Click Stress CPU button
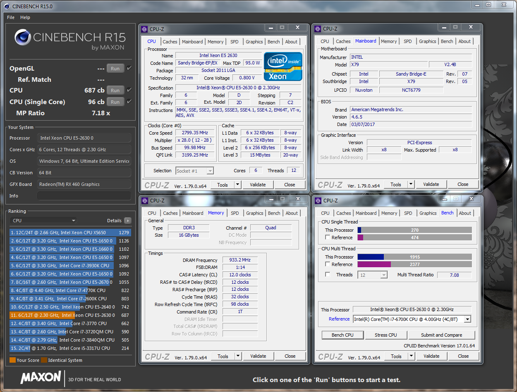 point(386,335)
